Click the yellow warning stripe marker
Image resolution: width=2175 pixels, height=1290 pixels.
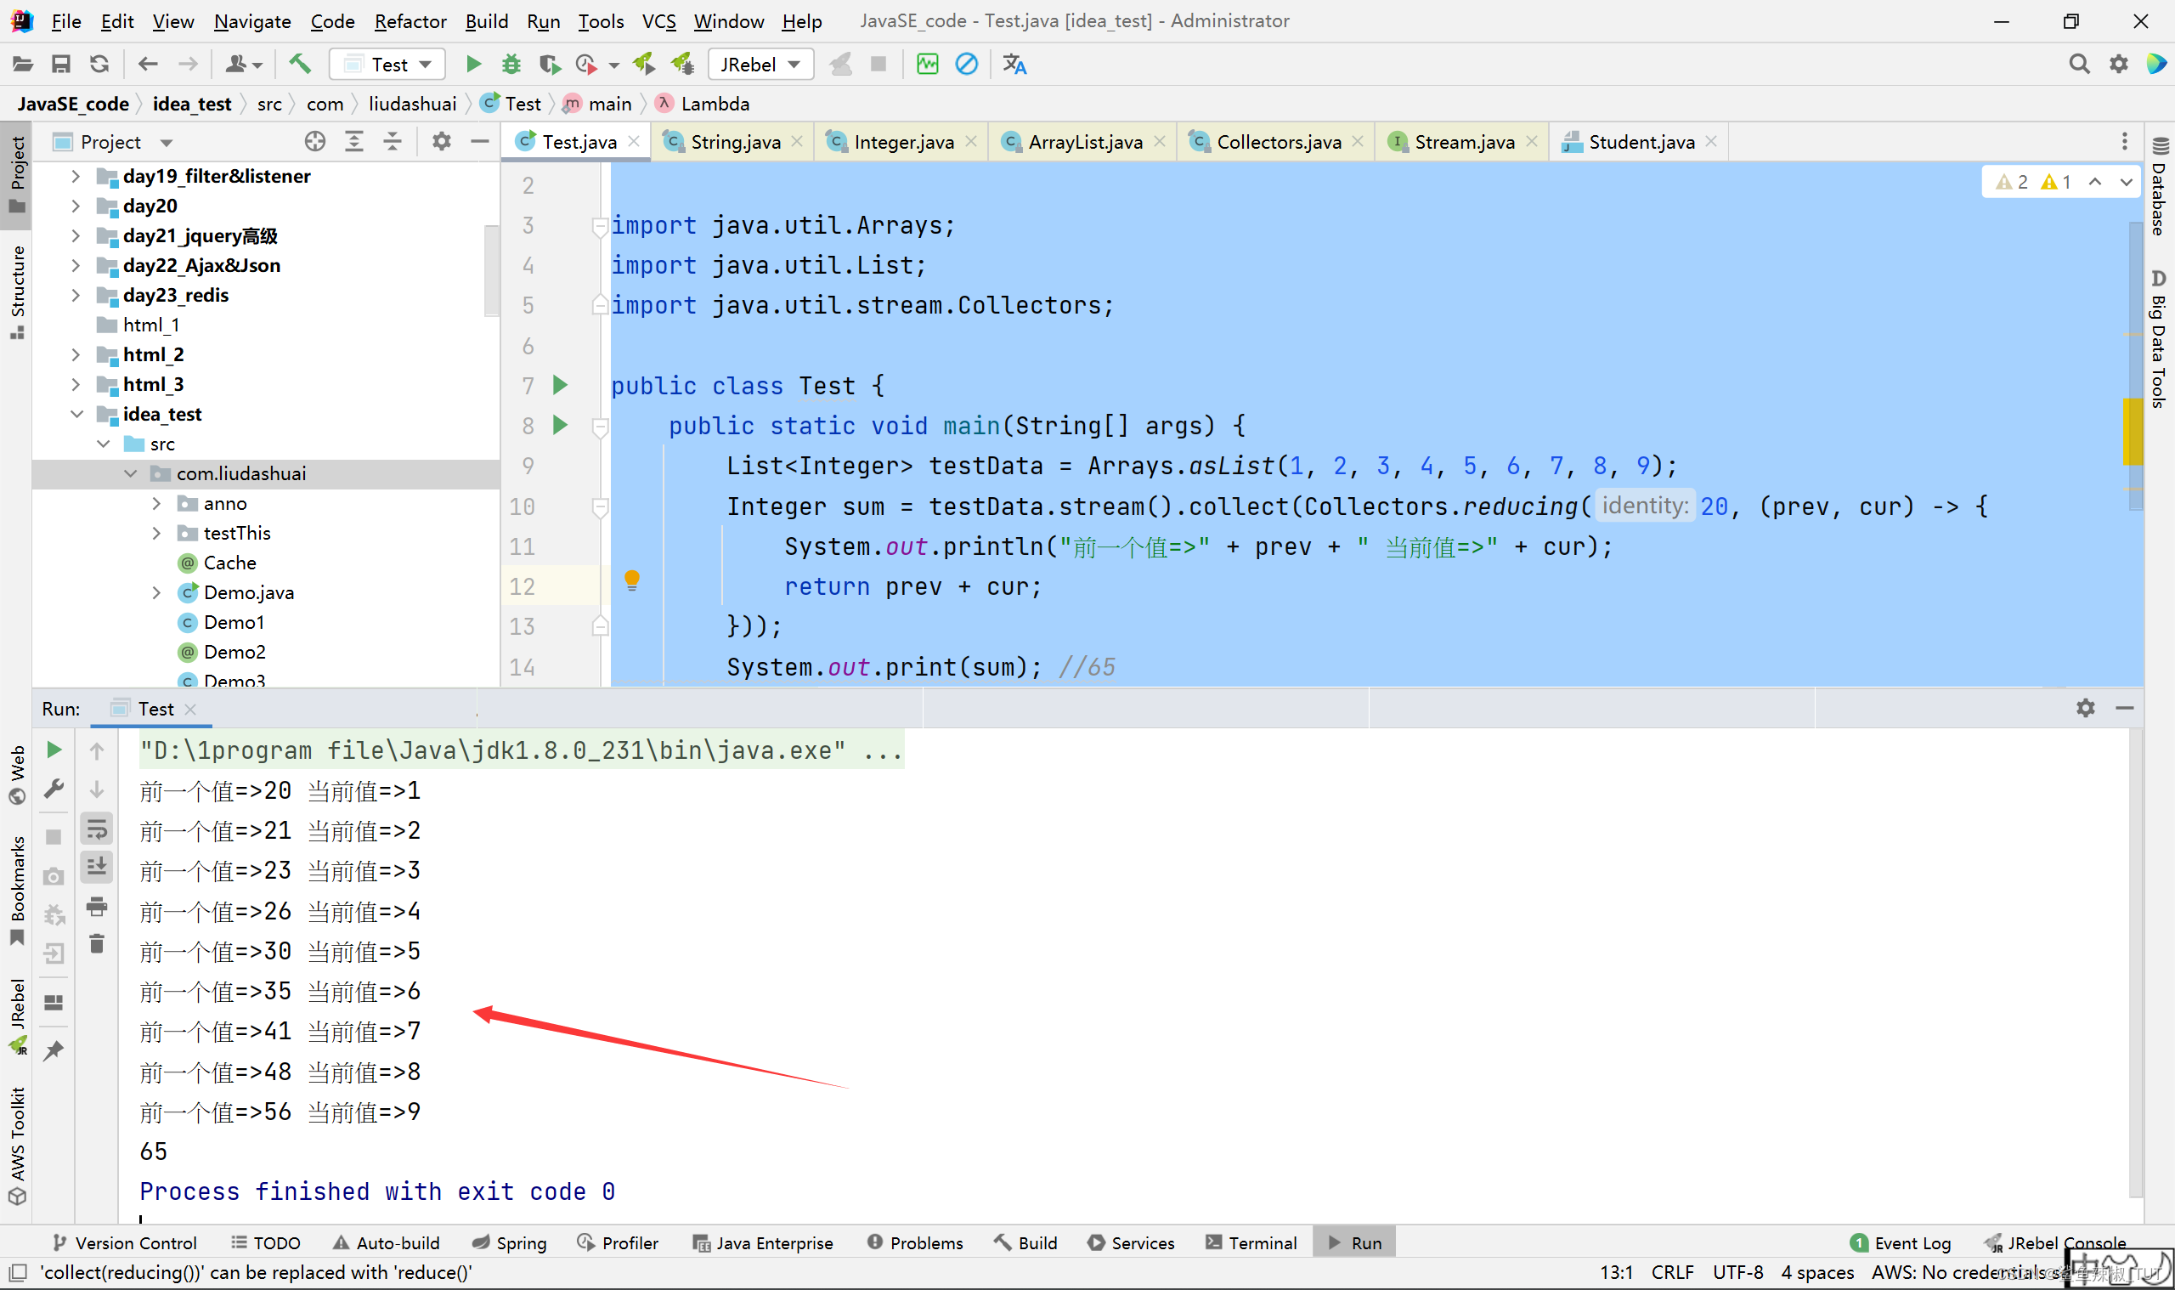click(x=2133, y=432)
